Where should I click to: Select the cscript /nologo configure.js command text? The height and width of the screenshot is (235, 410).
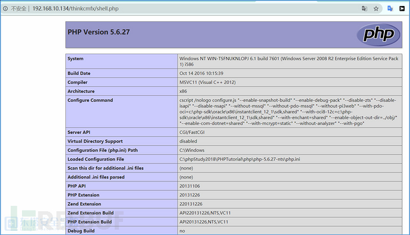(288, 112)
